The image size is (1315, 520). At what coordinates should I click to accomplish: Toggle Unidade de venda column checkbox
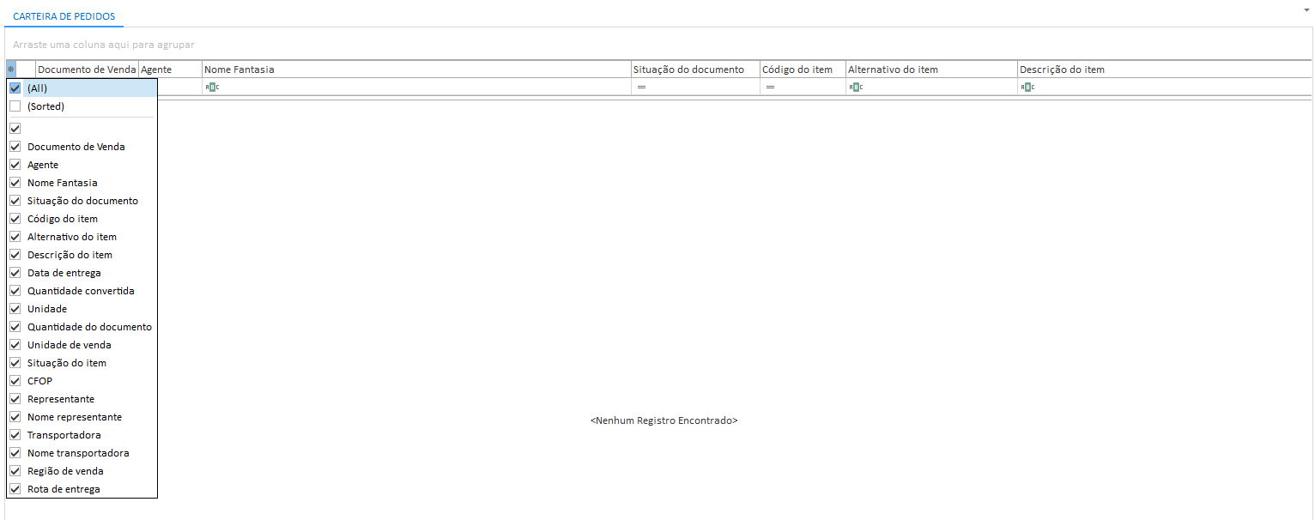15,345
